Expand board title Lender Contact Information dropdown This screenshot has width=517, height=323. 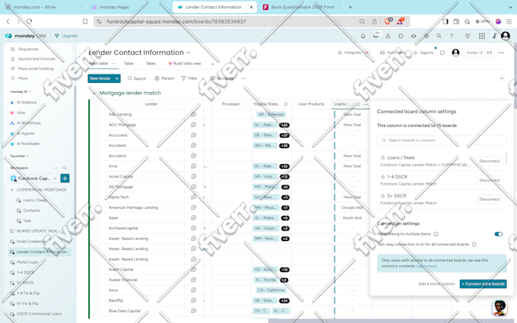tap(189, 52)
